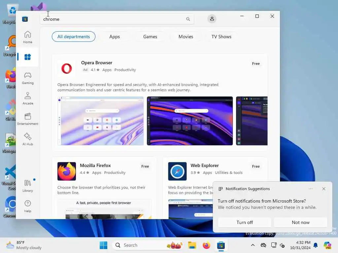Open Copilot preview icon in taskbar
This screenshot has height=253, width=338.
coord(327,245)
